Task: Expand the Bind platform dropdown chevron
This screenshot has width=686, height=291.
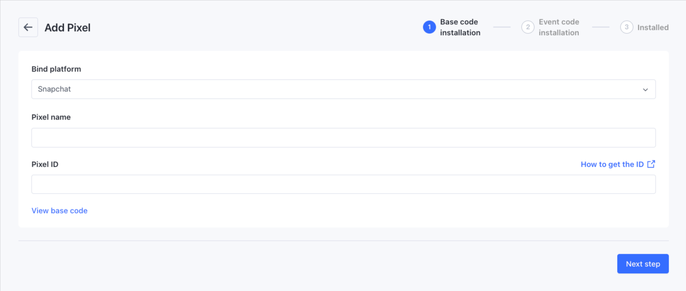Action: tap(645, 90)
